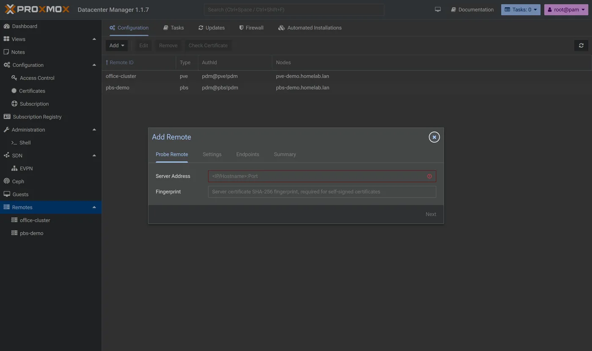Open the Guests monitor icon
Image resolution: width=592 pixels, height=351 pixels.
click(x=7, y=194)
